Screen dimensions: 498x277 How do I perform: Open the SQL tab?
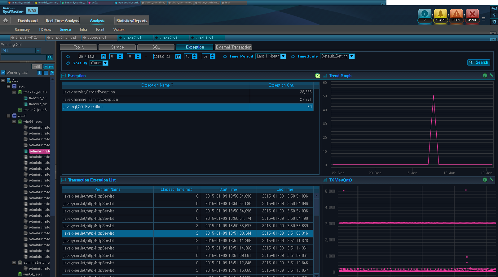[156, 47]
